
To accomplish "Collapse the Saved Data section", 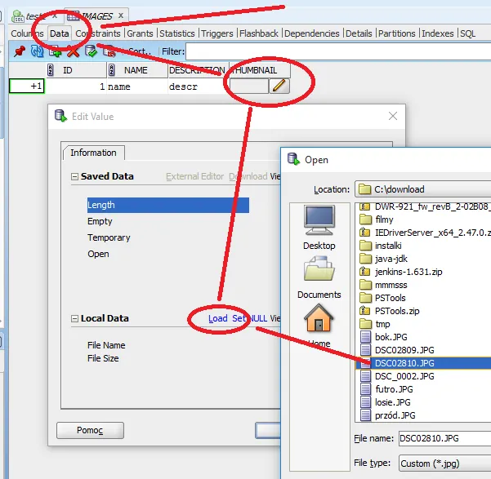I will 74,177.
